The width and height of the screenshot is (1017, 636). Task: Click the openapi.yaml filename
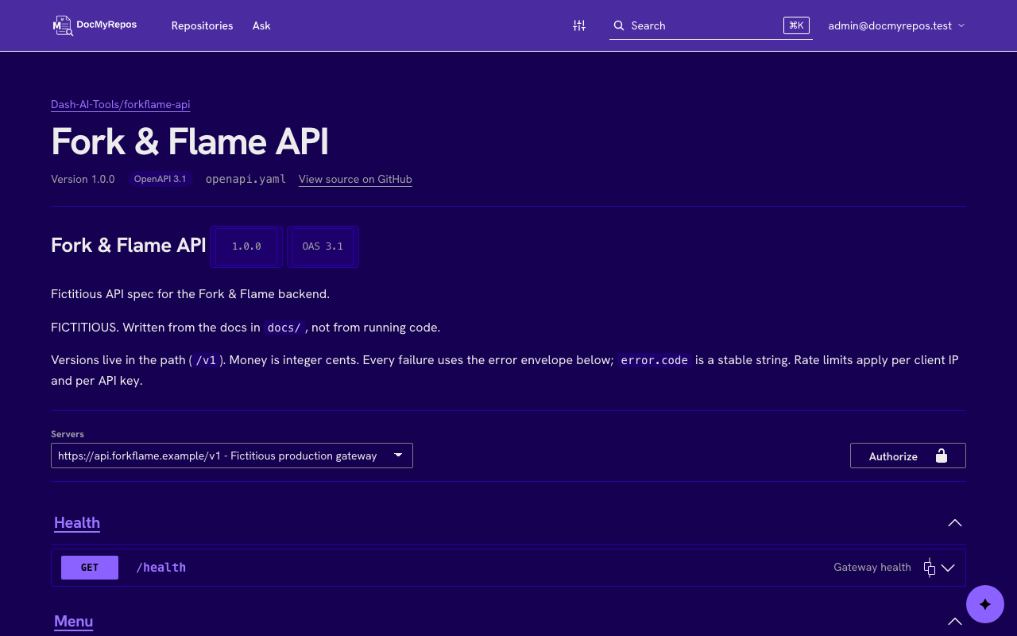pos(246,179)
